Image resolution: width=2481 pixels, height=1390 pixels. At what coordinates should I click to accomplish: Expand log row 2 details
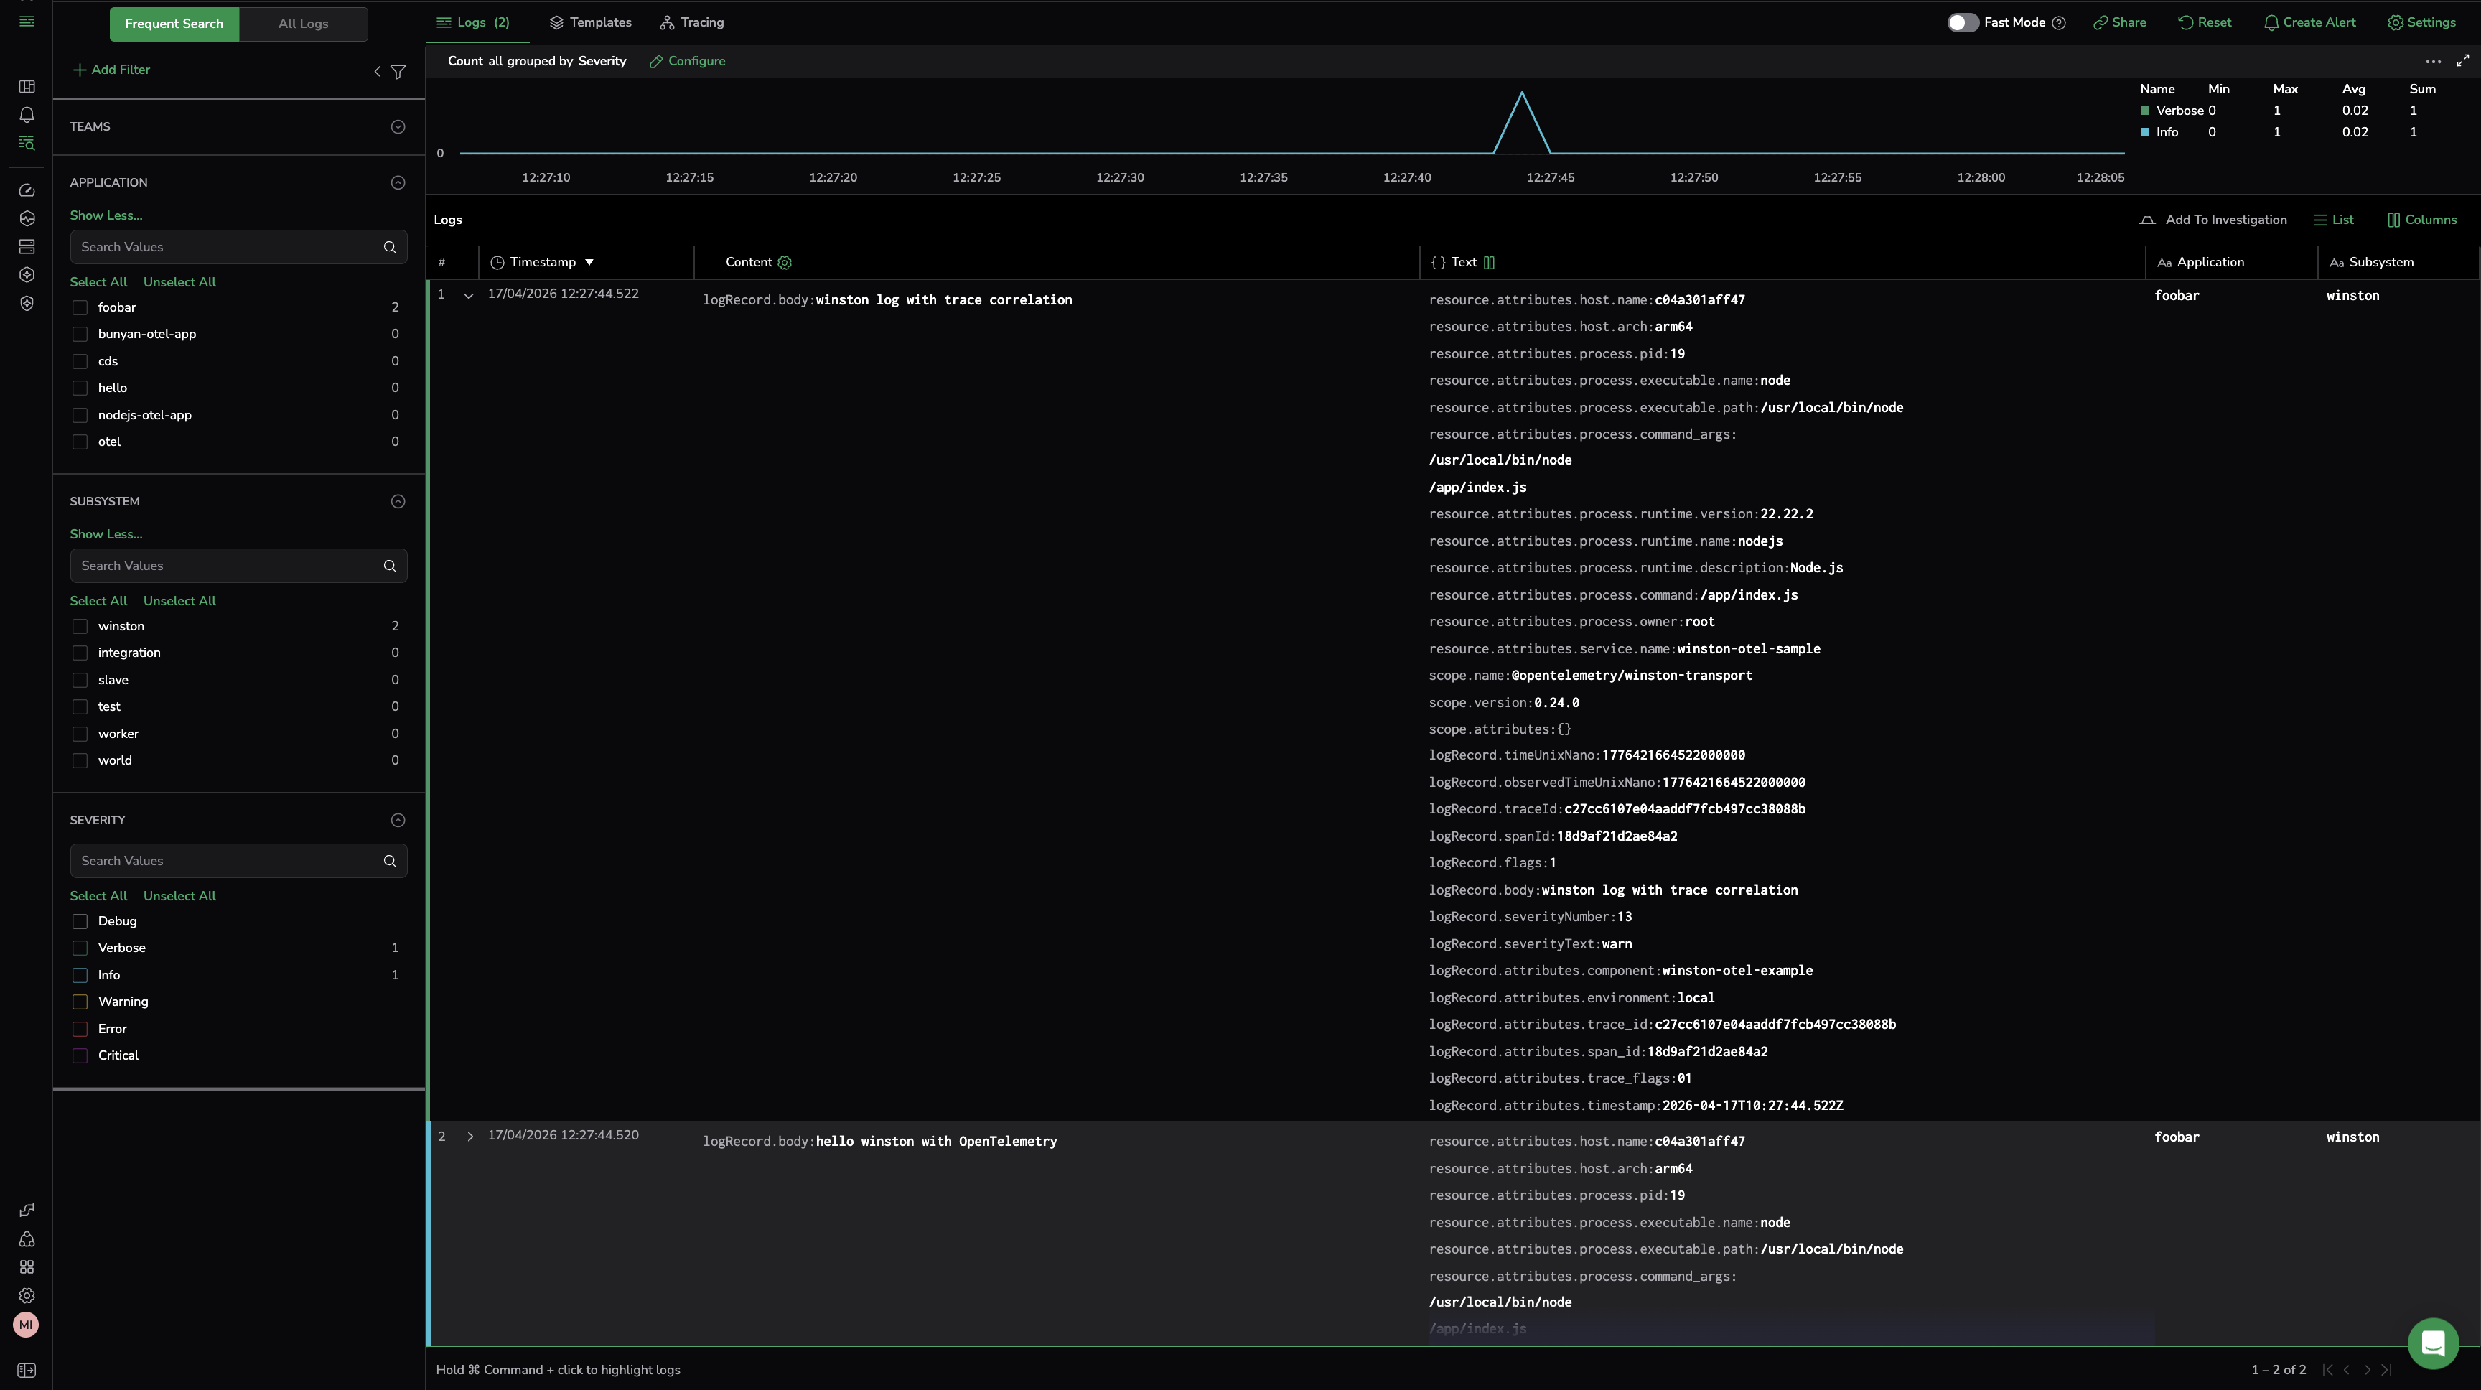click(x=470, y=1137)
